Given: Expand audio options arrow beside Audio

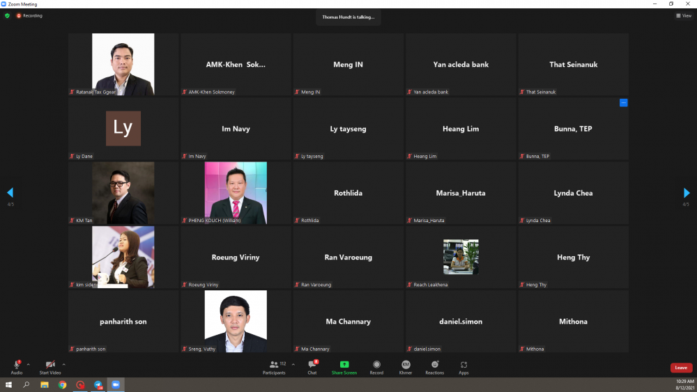Looking at the screenshot, I should click(29, 364).
